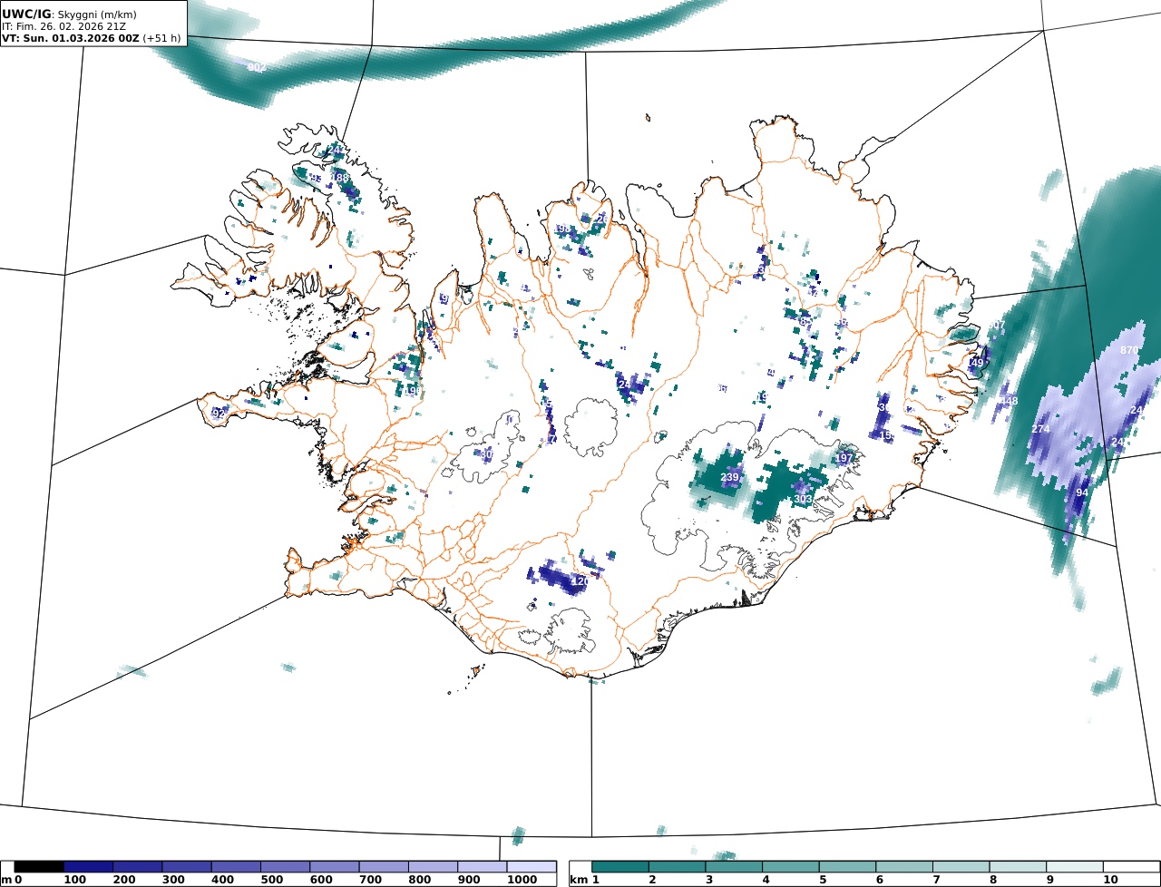Click the '303' visibility value label
1161x887 pixels.
(x=803, y=500)
